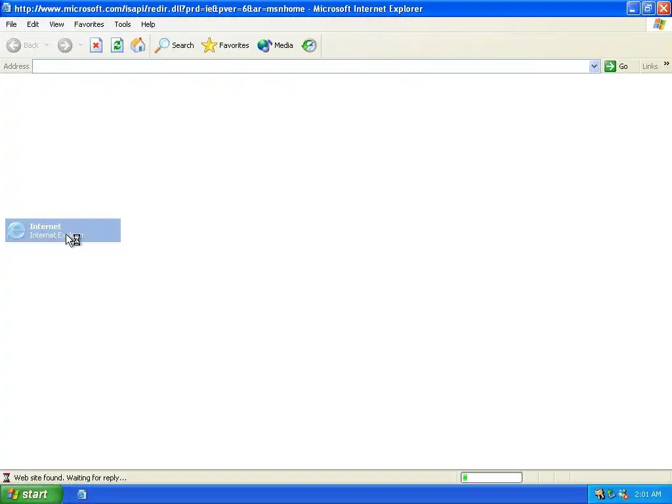Open the Forward history dropdown arrow
This screenshot has height=504, width=672.
(x=81, y=45)
